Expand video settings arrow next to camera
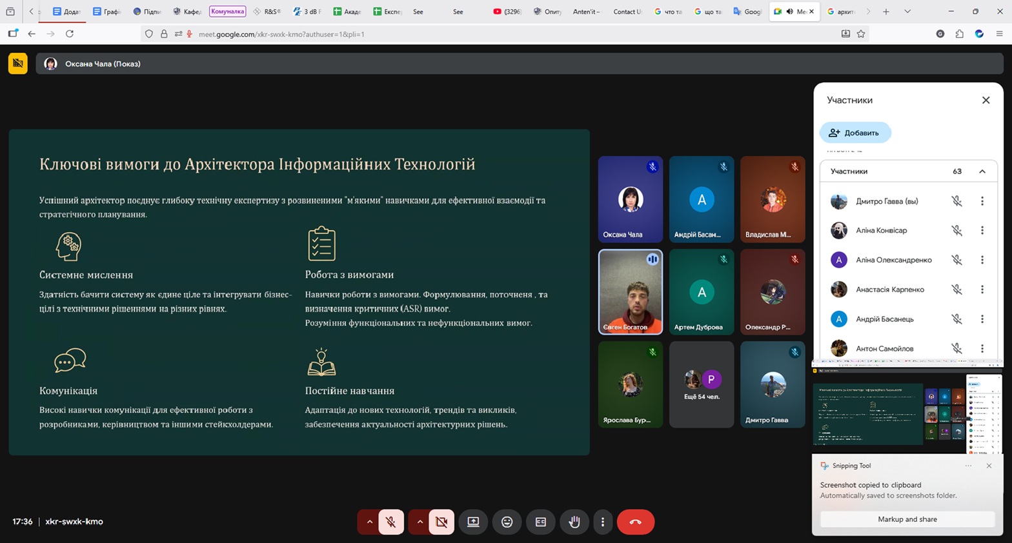Viewport: 1012px width, 543px height. coord(420,522)
